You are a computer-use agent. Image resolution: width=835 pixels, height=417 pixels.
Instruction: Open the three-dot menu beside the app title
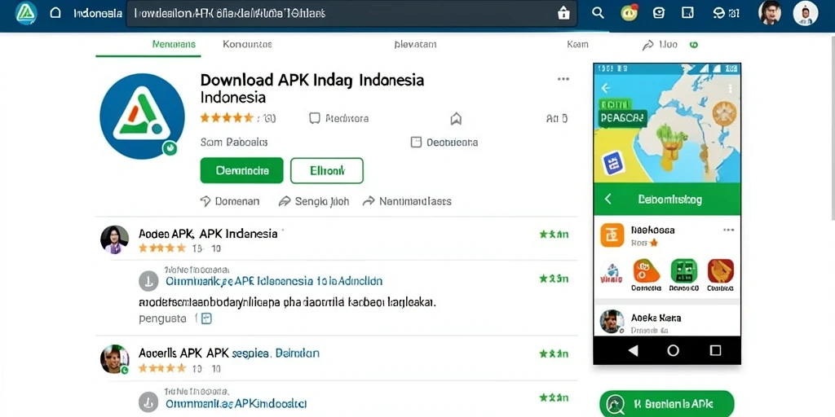(x=563, y=79)
